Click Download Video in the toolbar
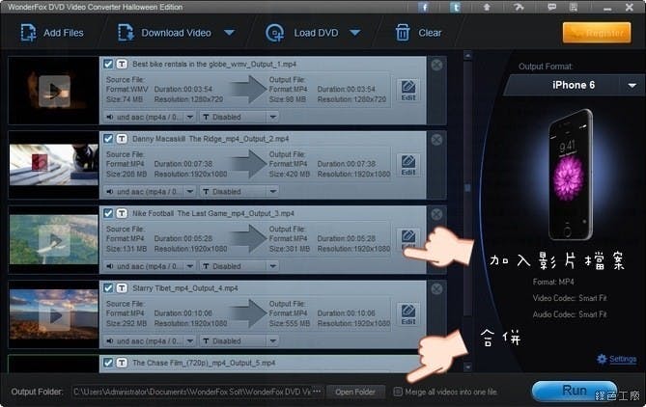This screenshot has height=407, width=646. (x=164, y=33)
